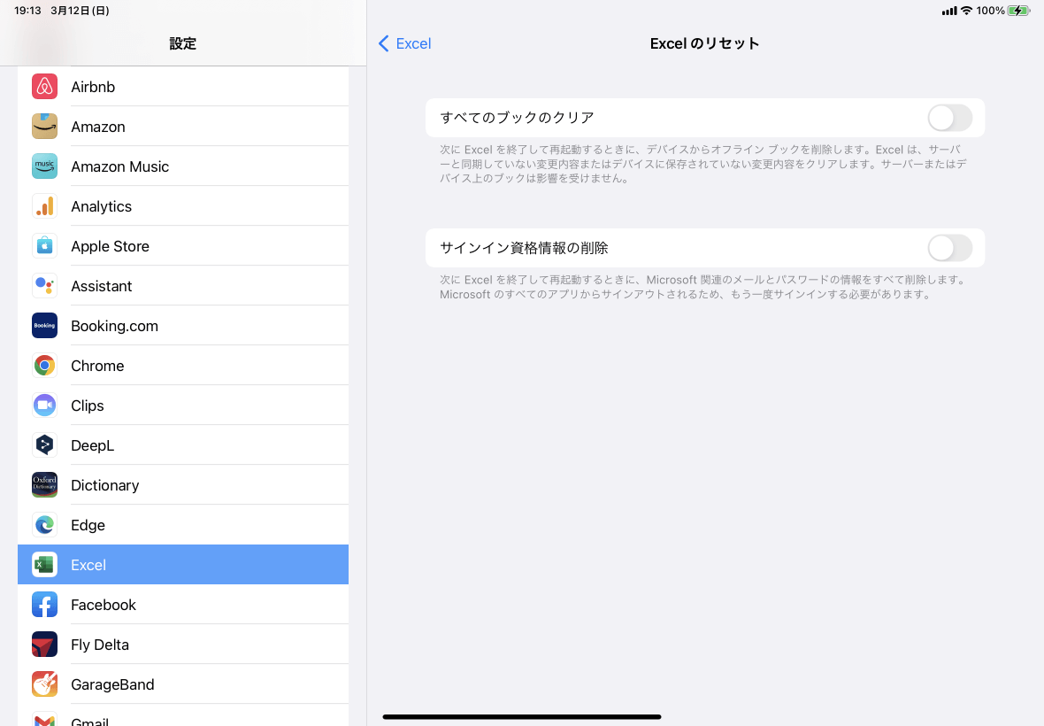
Task: Tap the すべてのブックのクリア label
Action: point(517,118)
